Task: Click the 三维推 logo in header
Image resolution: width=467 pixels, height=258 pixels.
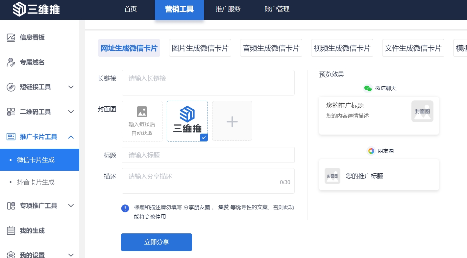Action: [x=36, y=10]
